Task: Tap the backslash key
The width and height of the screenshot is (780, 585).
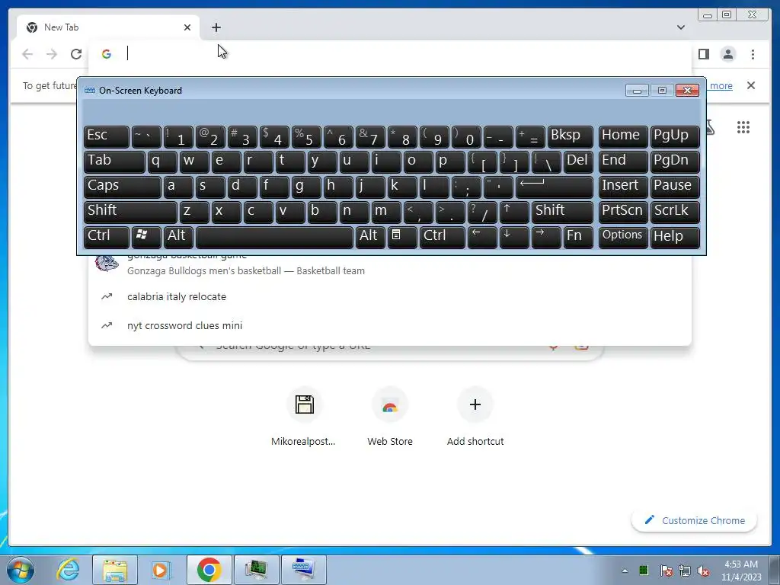Action: point(546,161)
